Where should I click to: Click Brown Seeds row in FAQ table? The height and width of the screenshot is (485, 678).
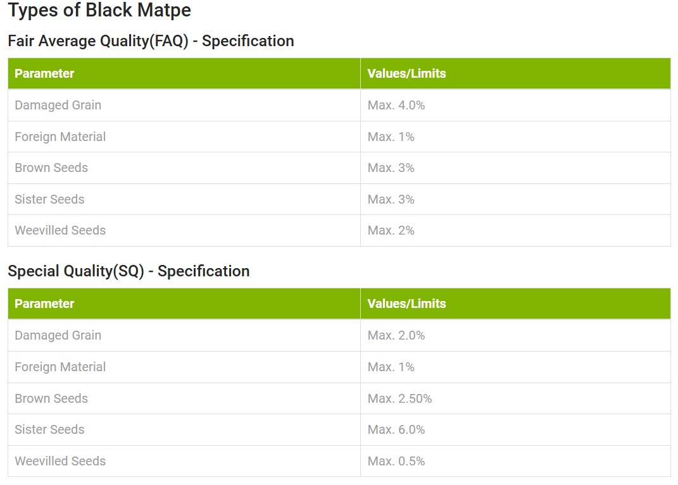[x=51, y=168]
